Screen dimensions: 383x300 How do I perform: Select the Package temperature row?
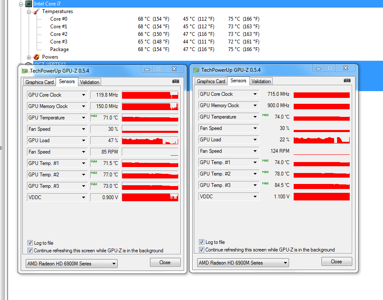[x=155, y=49]
